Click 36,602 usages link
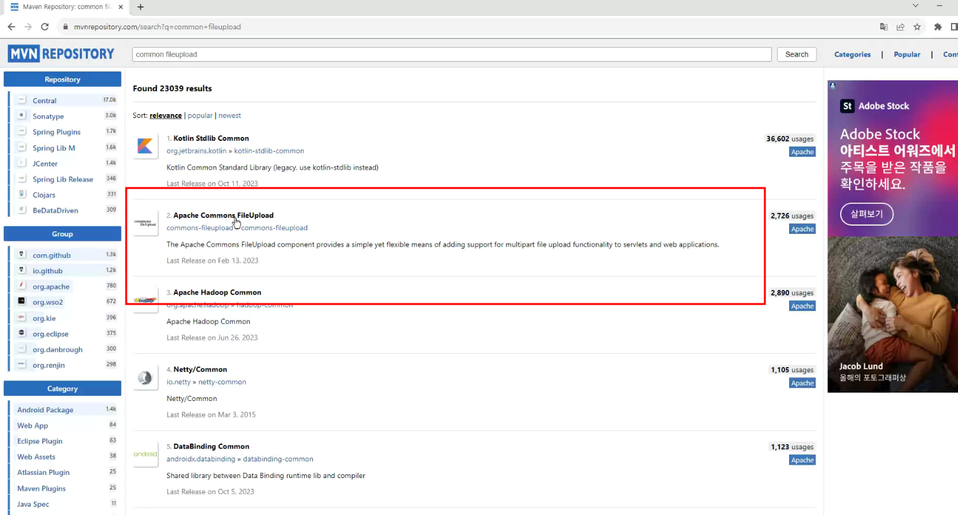 pyautogui.click(x=790, y=139)
